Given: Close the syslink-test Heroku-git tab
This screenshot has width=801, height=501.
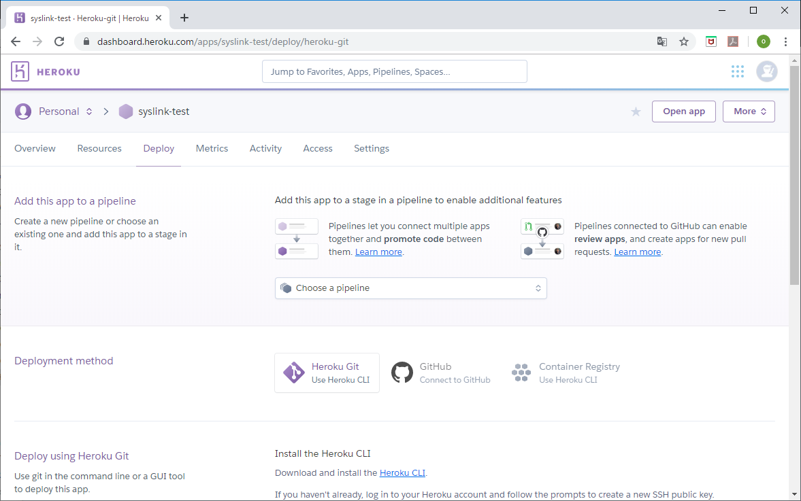Looking at the screenshot, I should [159, 18].
